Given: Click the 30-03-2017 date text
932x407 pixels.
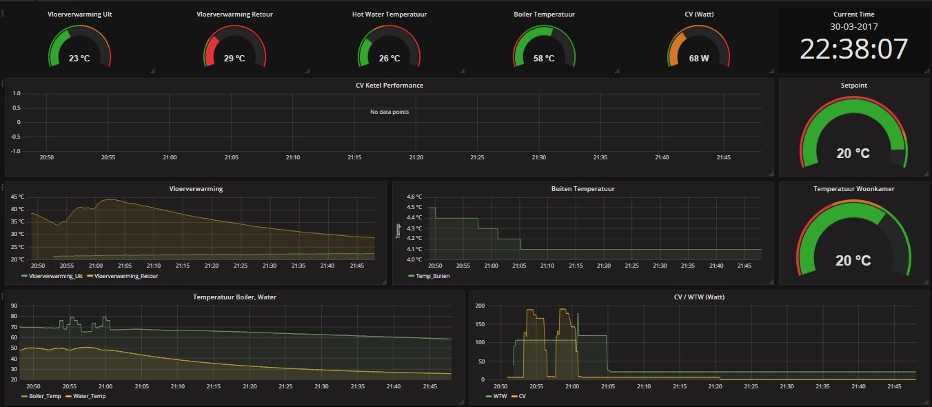Looking at the screenshot, I should (x=853, y=26).
